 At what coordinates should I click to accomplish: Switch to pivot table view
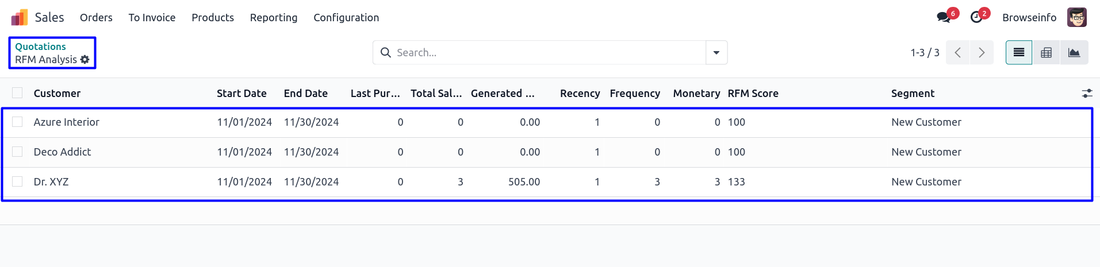coord(1046,53)
